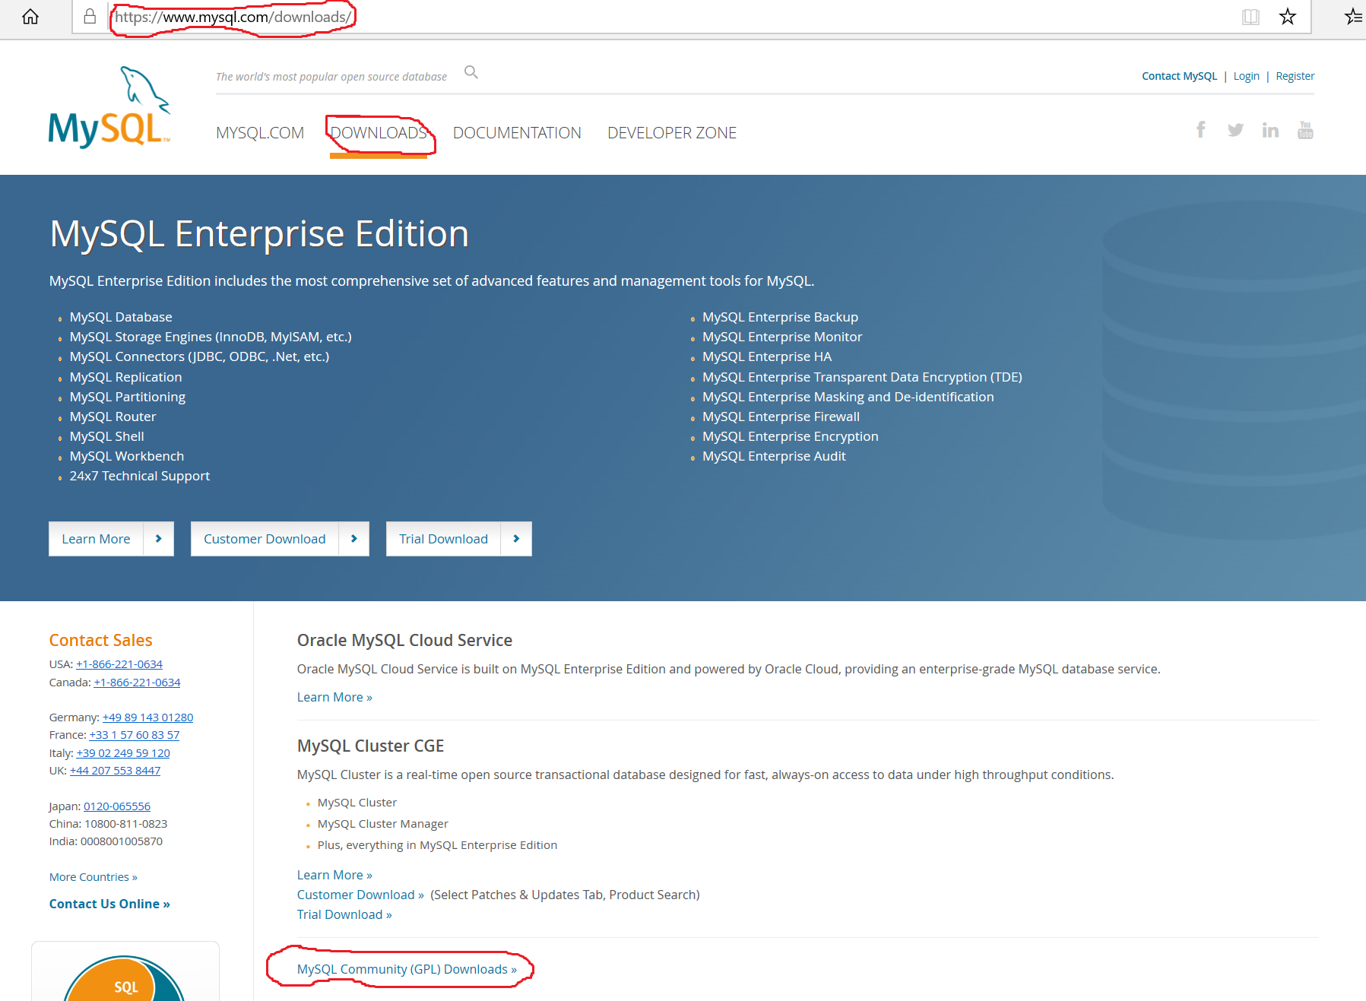This screenshot has width=1366, height=1001.
Task: Click Cluster CGE Trial Download link
Action: point(344,914)
